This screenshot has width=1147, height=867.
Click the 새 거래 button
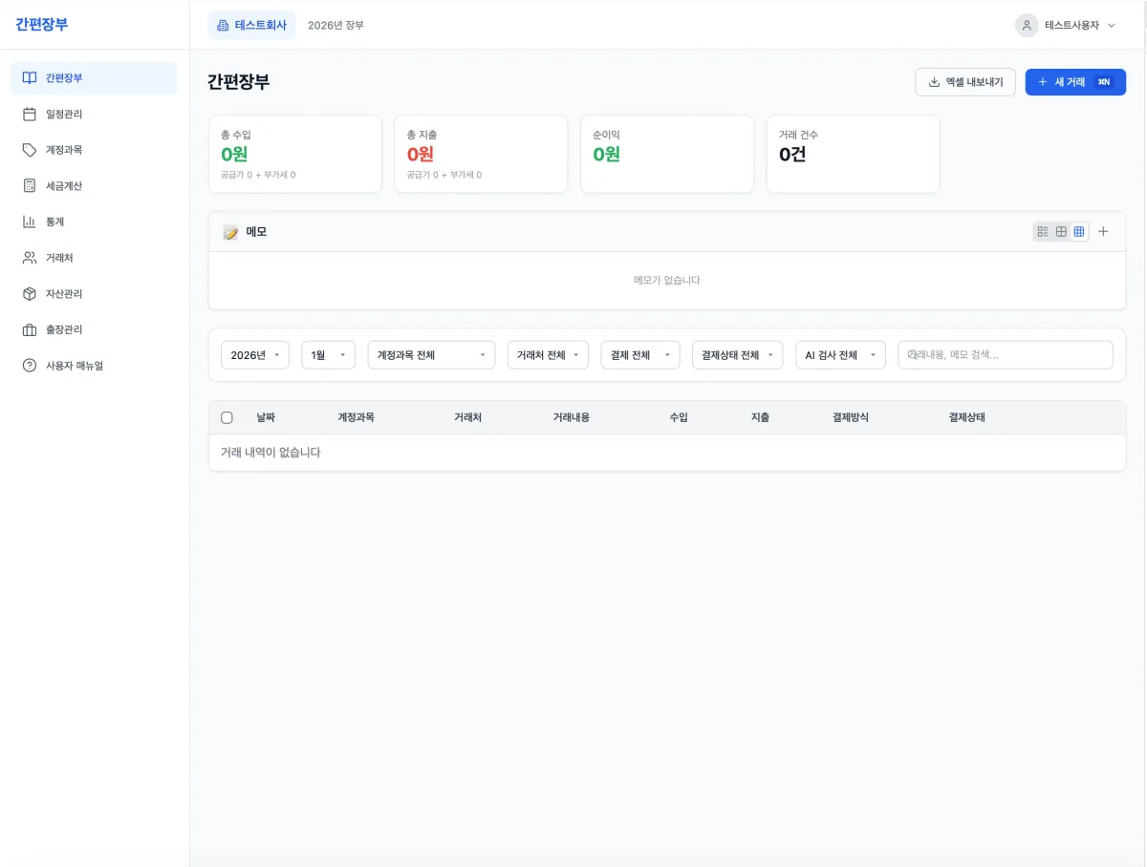coord(1074,82)
